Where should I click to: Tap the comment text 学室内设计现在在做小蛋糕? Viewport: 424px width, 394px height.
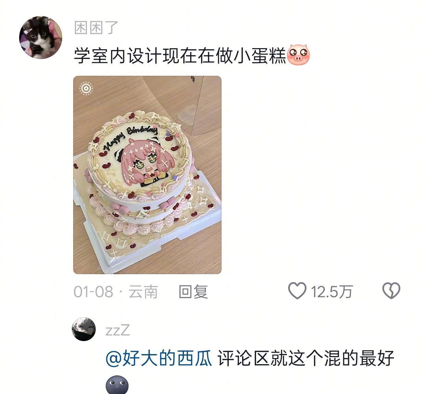coord(180,56)
